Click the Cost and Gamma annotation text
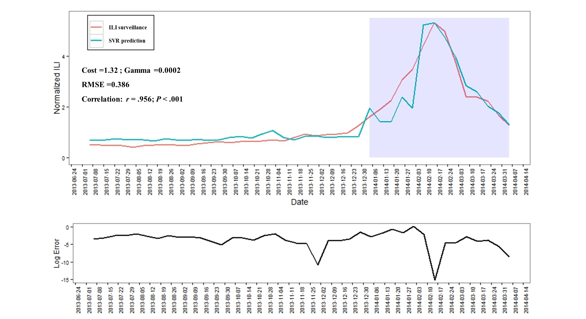586x319 pixels. [x=131, y=70]
